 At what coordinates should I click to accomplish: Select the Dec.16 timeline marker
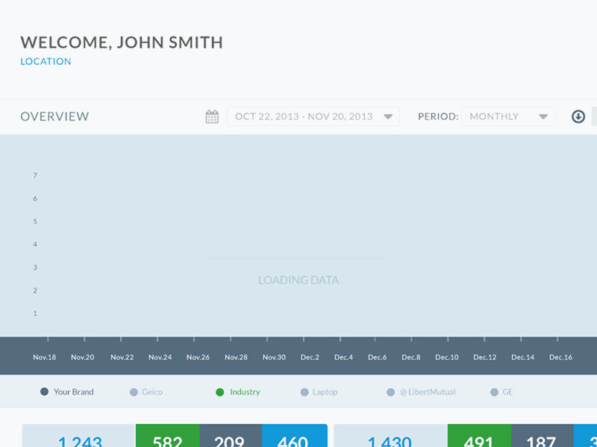561,358
